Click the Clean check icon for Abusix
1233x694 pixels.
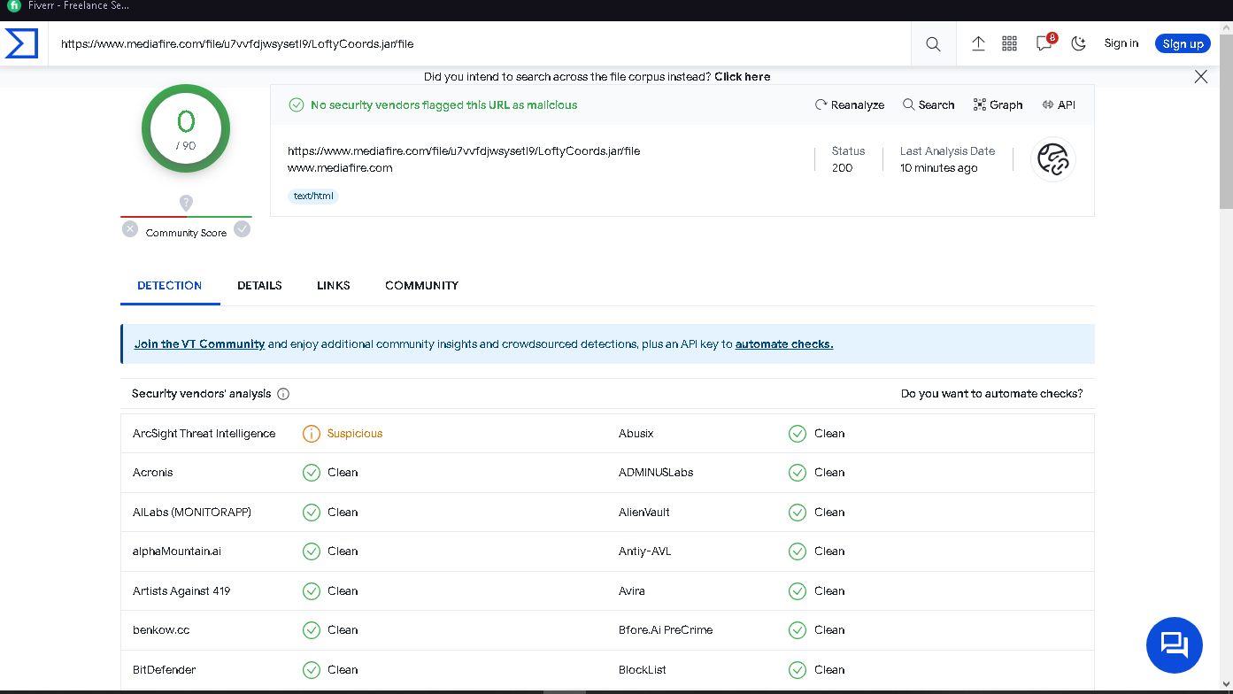tap(798, 434)
